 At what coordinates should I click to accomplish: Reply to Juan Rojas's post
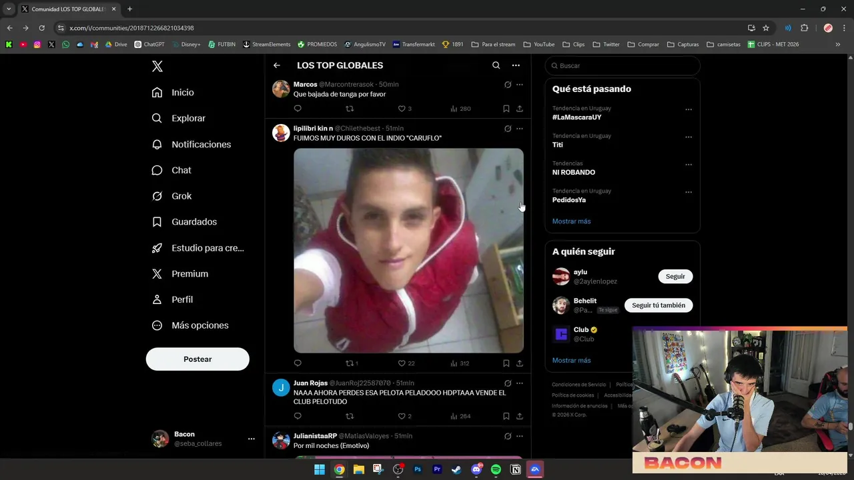pos(298,416)
